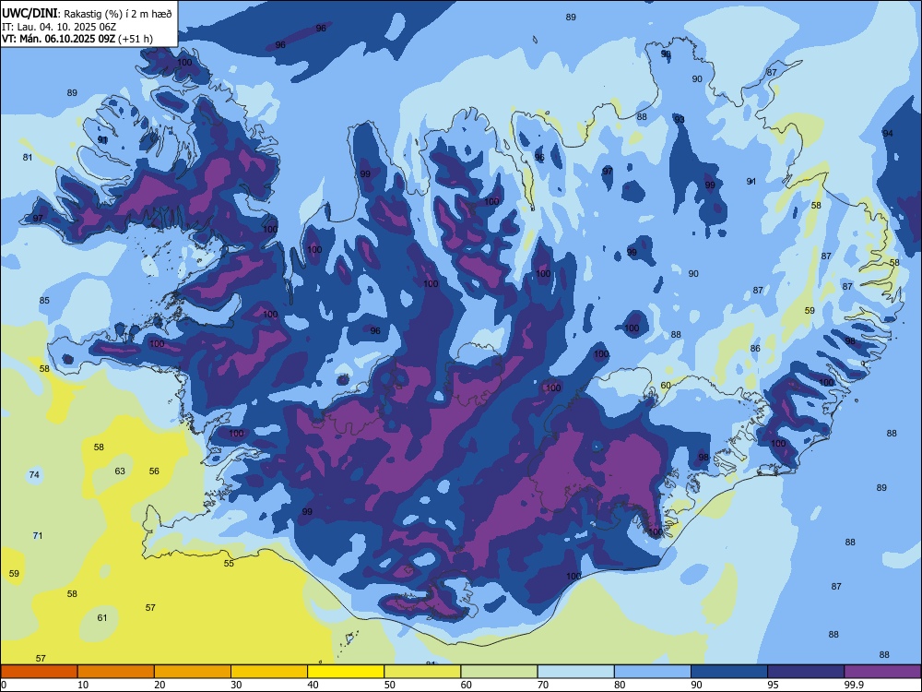Pick the light green 60–70 legend swatch
This screenshot has width=922, height=692.
tap(499, 672)
